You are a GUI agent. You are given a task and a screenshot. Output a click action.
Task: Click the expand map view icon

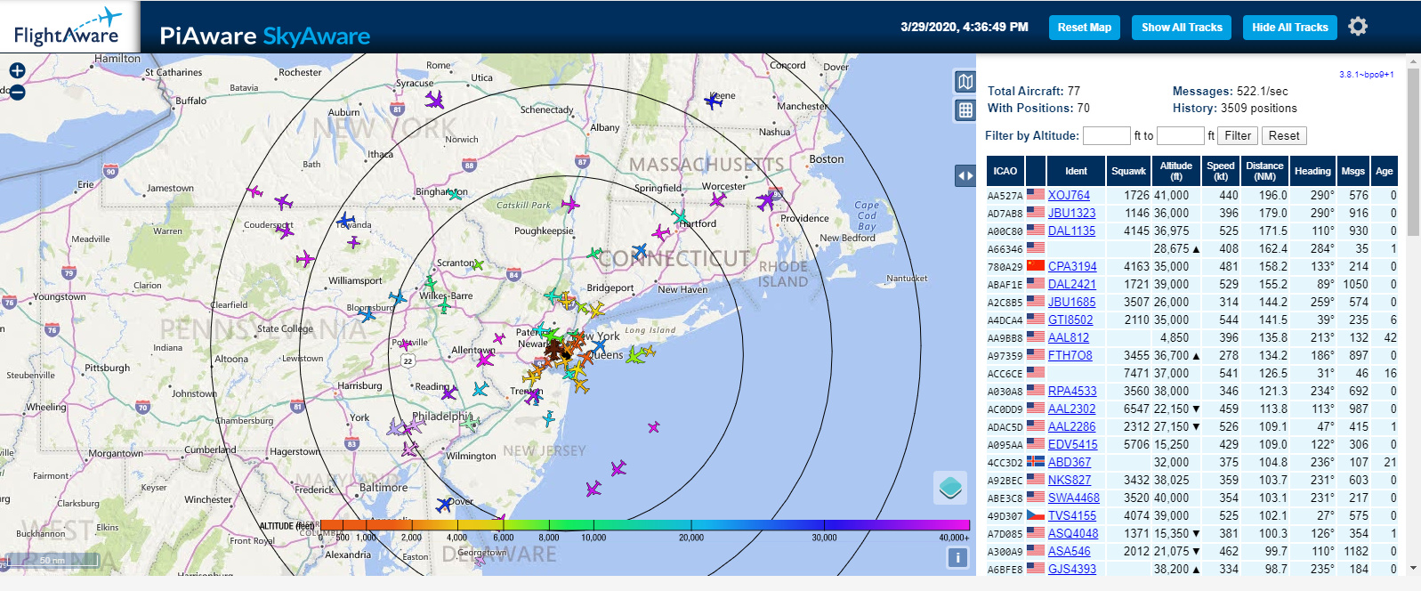[965, 82]
